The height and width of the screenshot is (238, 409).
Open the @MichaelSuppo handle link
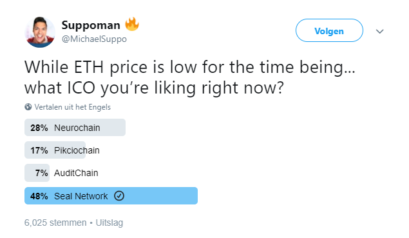coord(94,39)
